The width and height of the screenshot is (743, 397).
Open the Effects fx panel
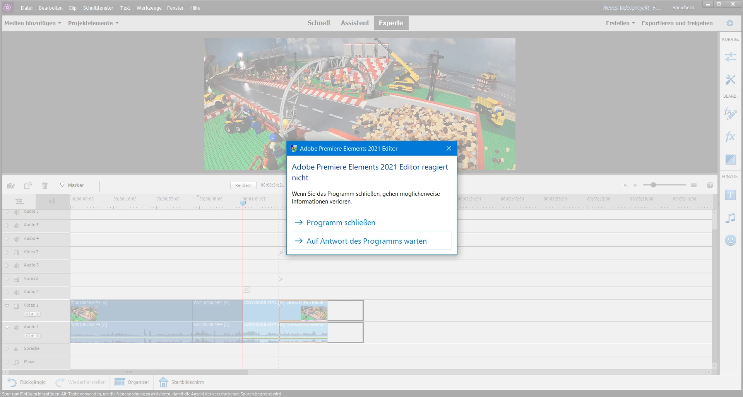click(x=730, y=136)
